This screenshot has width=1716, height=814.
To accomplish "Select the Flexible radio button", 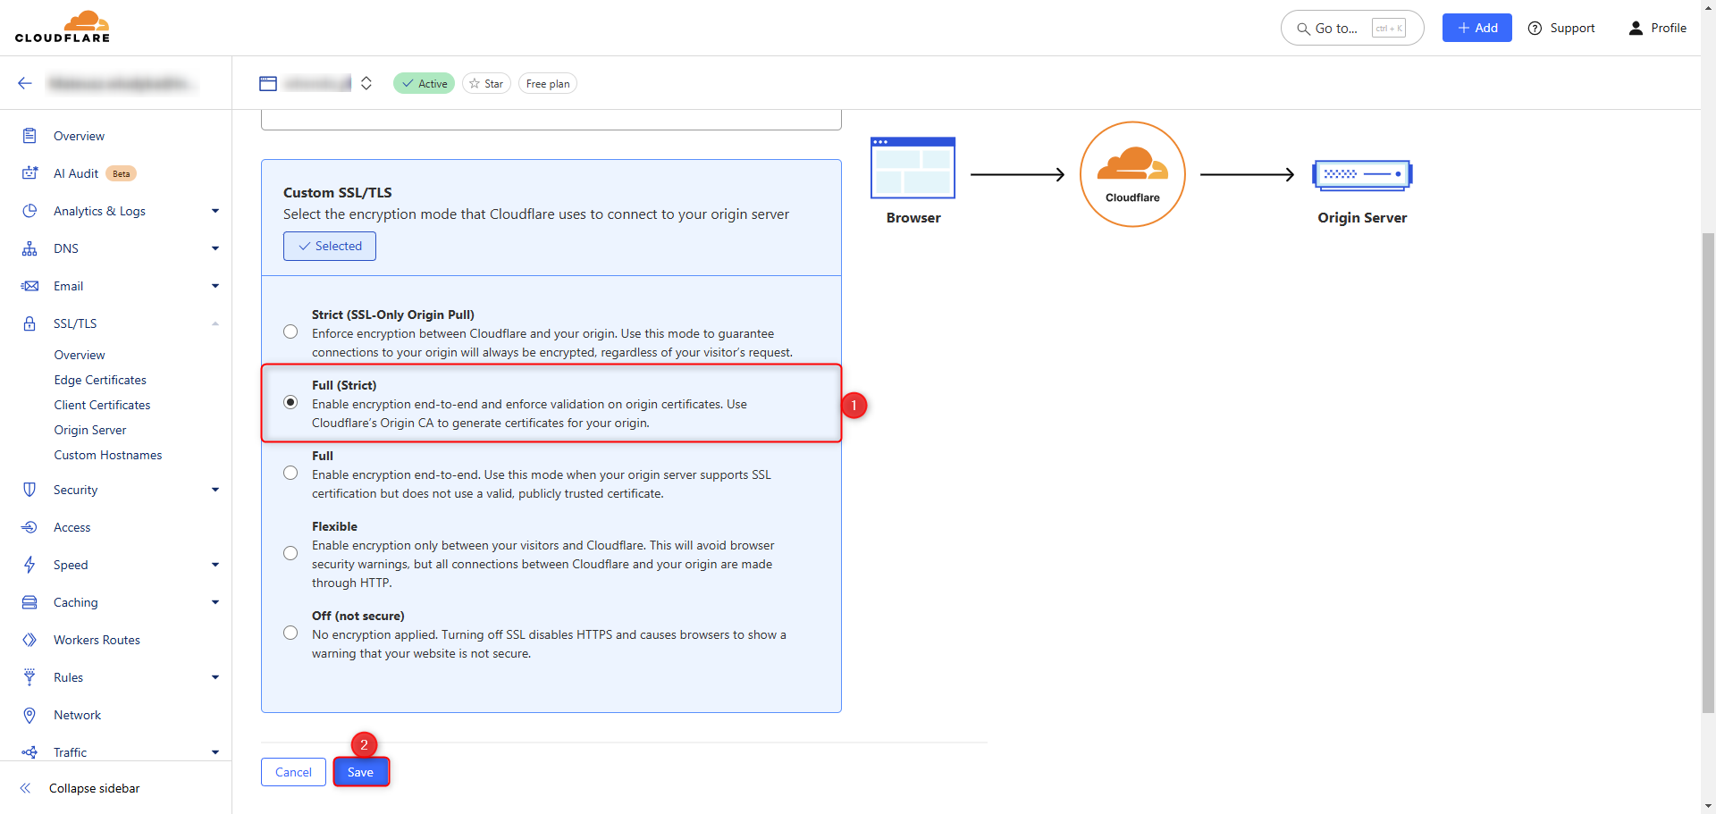I will click(x=290, y=553).
